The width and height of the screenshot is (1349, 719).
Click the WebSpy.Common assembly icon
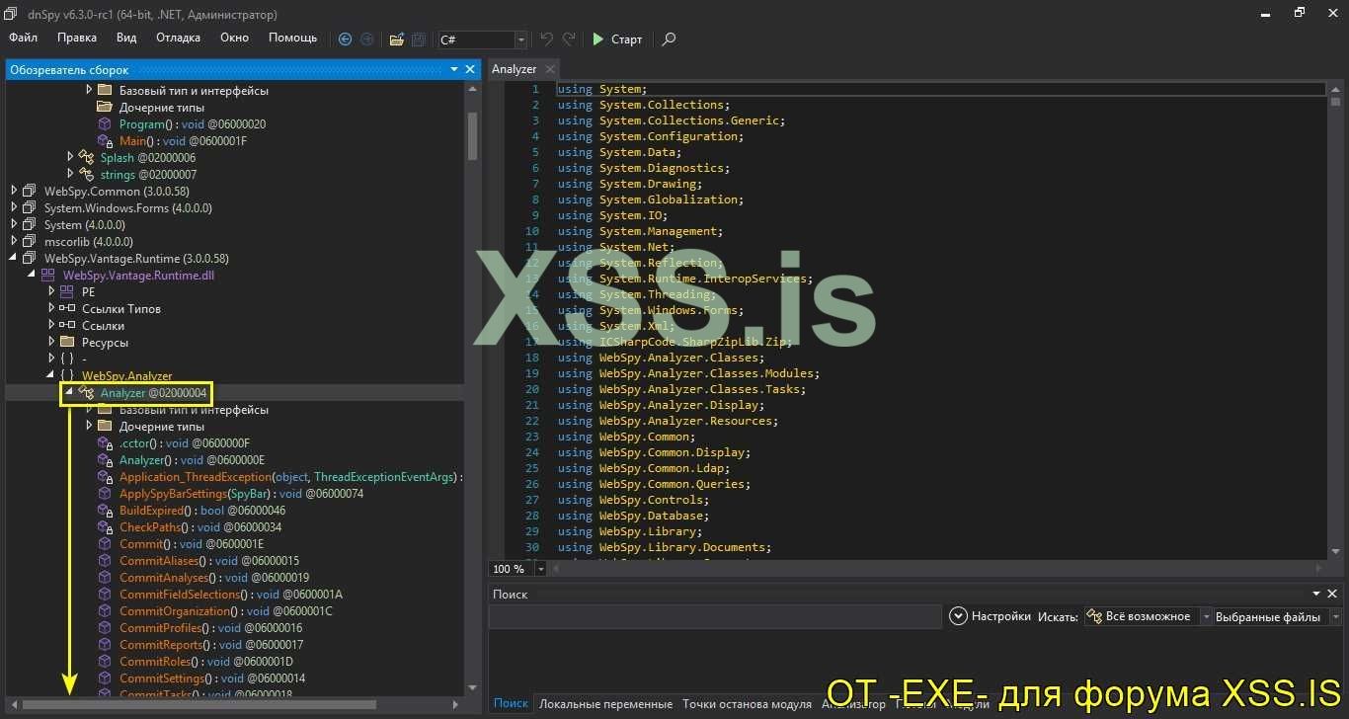[x=30, y=192]
